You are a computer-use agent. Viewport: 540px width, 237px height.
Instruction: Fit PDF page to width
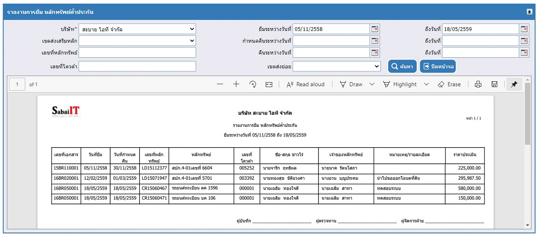269,84
